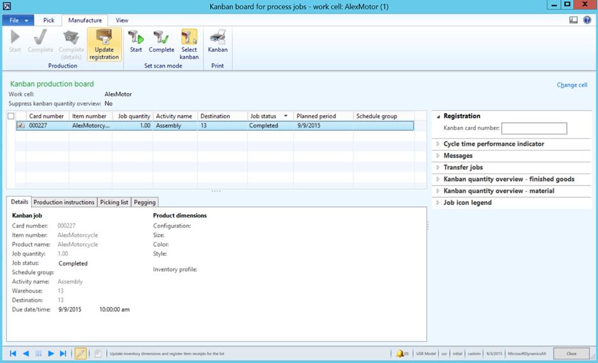This screenshot has width=598, height=363.
Task: Click the Schedule group column header
Action: tap(384, 116)
